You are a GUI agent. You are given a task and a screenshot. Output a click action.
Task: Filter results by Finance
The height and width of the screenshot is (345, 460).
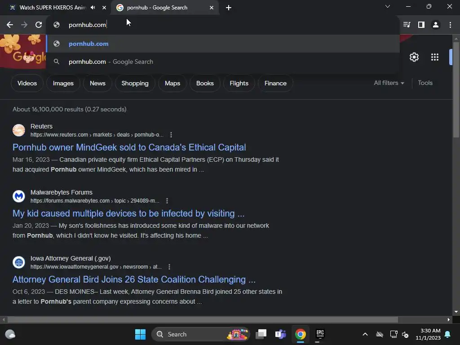click(x=275, y=83)
